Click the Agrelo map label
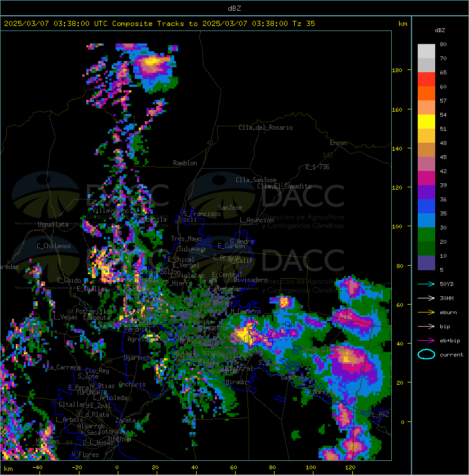The width and height of the screenshot is (469, 475). (x=138, y=339)
